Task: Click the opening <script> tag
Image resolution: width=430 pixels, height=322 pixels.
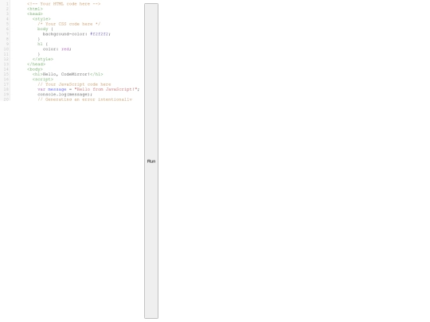Action: click(x=43, y=80)
